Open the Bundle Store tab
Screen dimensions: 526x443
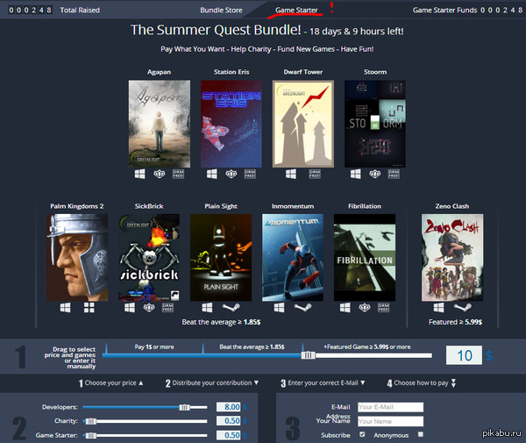tap(221, 10)
